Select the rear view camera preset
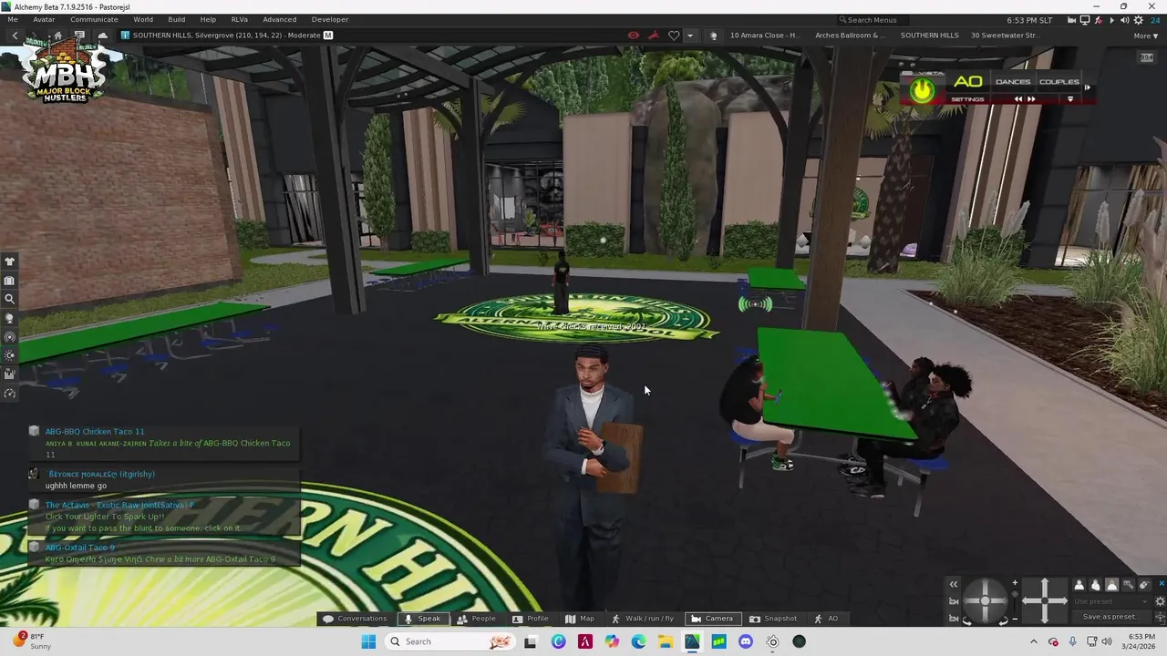Image resolution: width=1167 pixels, height=656 pixels. 1112,585
